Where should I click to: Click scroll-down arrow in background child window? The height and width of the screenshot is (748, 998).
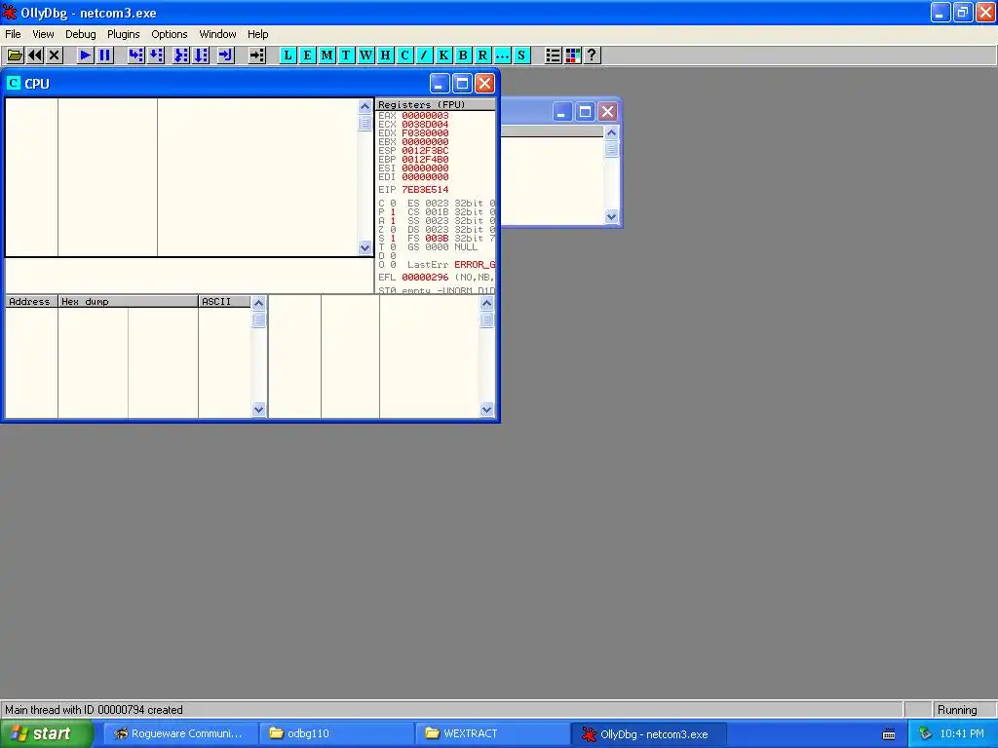coord(612,216)
